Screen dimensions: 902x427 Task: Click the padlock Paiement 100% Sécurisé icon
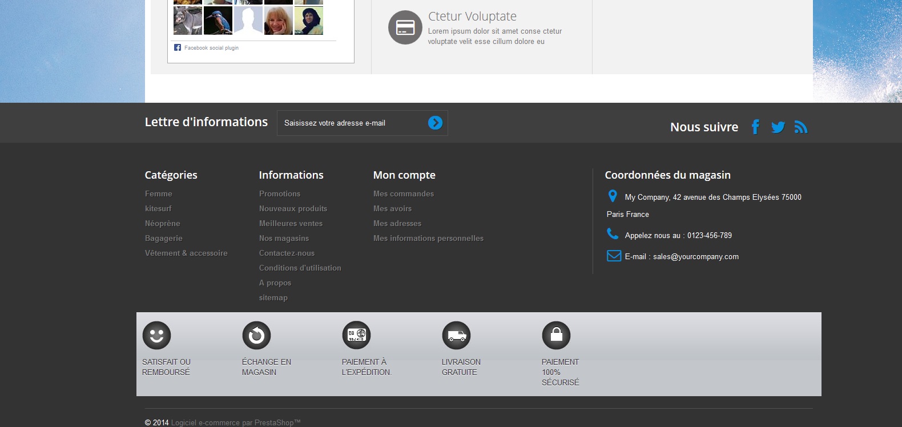(556, 335)
